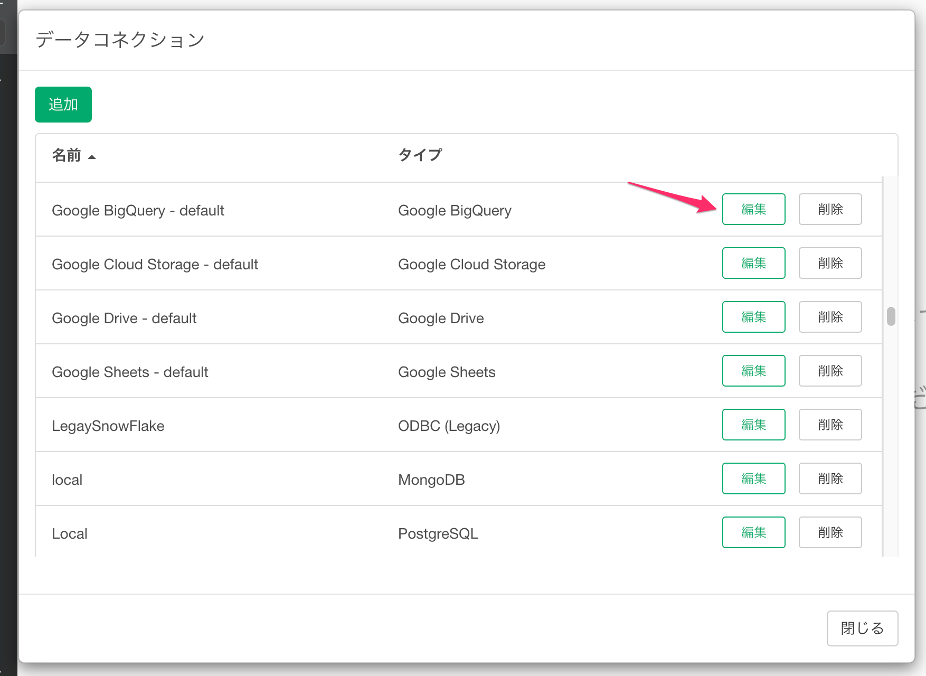Select the LegaySnowFlake name cell
Image resolution: width=926 pixels, height=676 pixels.
(108, 426)
